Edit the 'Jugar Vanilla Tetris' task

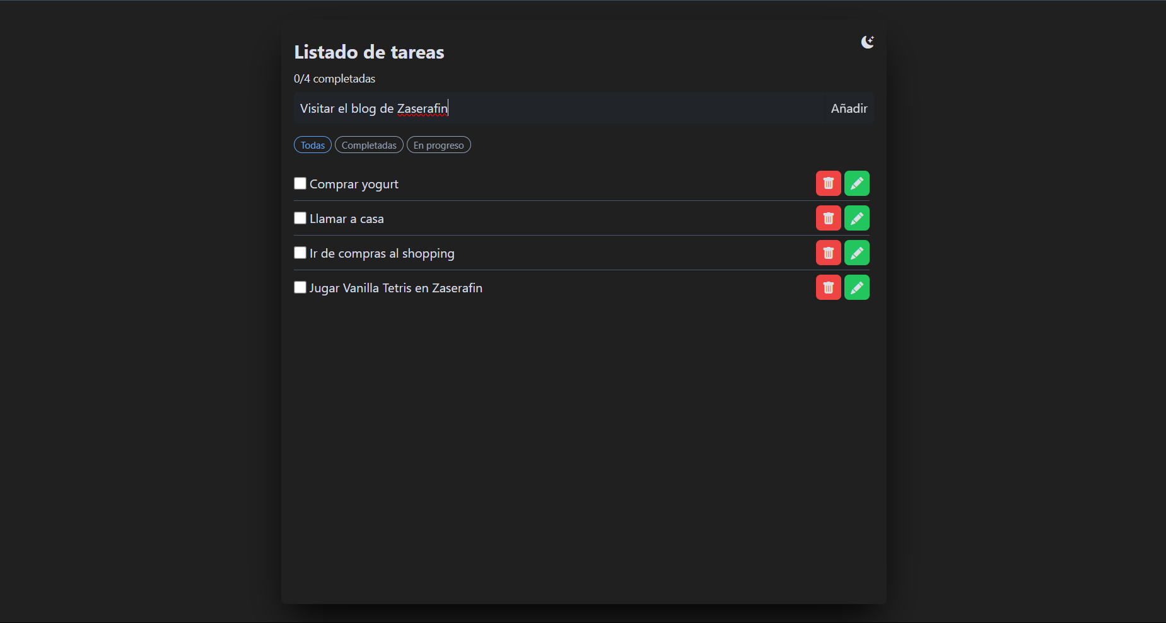click(856, 287)
